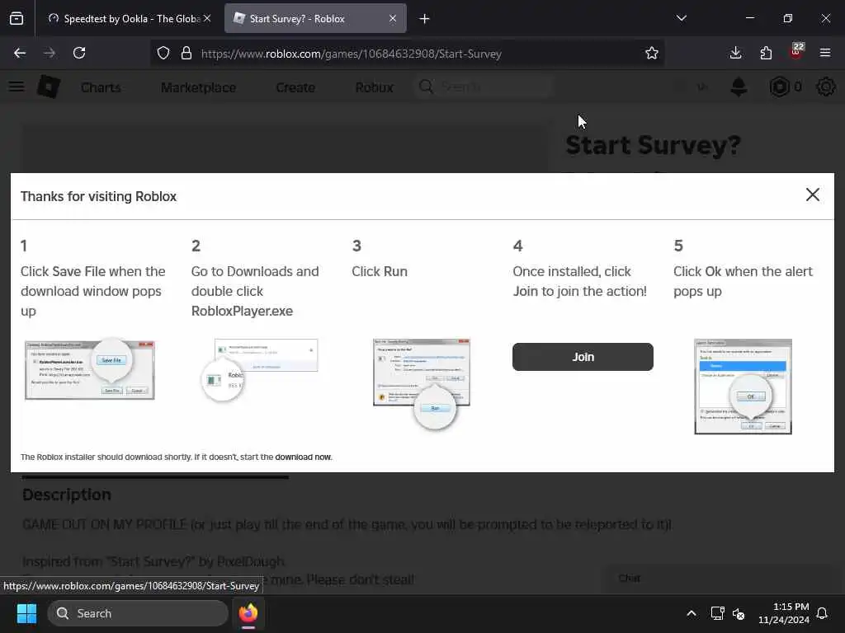Click the RobloxPlayer.exe downloads thumbnail

tap(259, 369)
